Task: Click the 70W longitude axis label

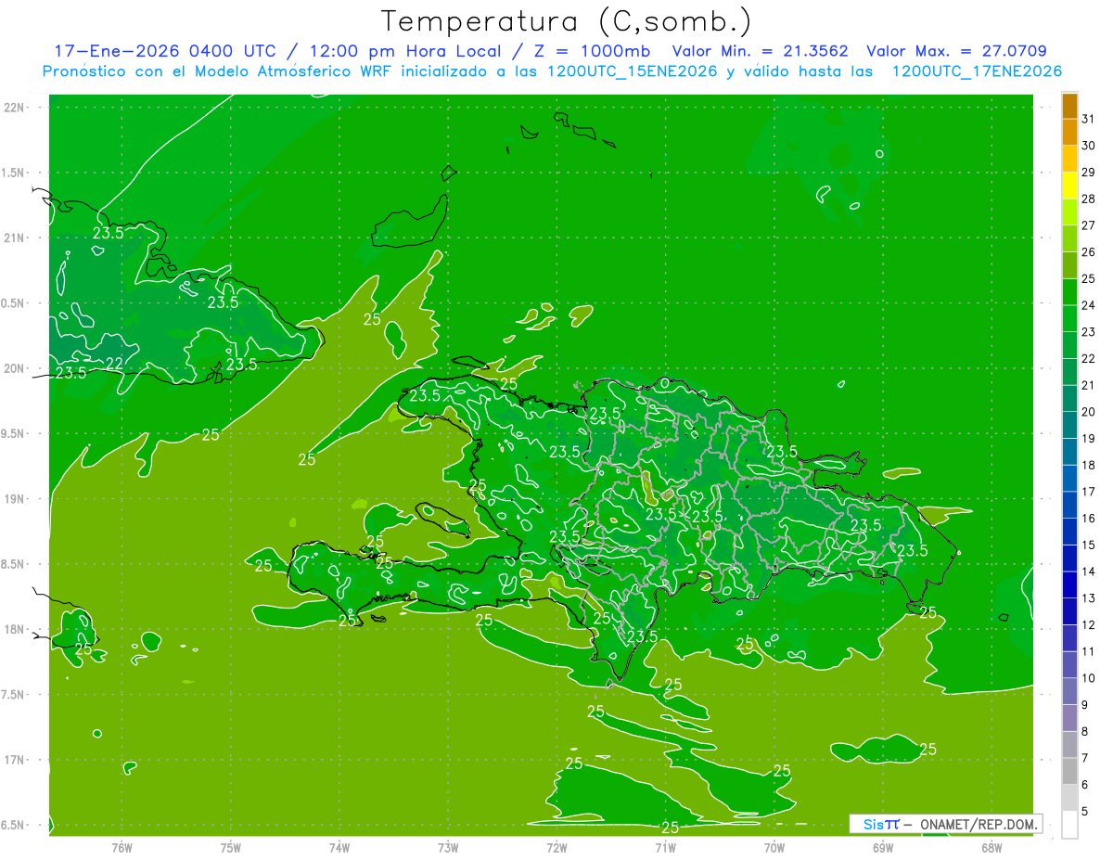Action: (x=774, y=847)
